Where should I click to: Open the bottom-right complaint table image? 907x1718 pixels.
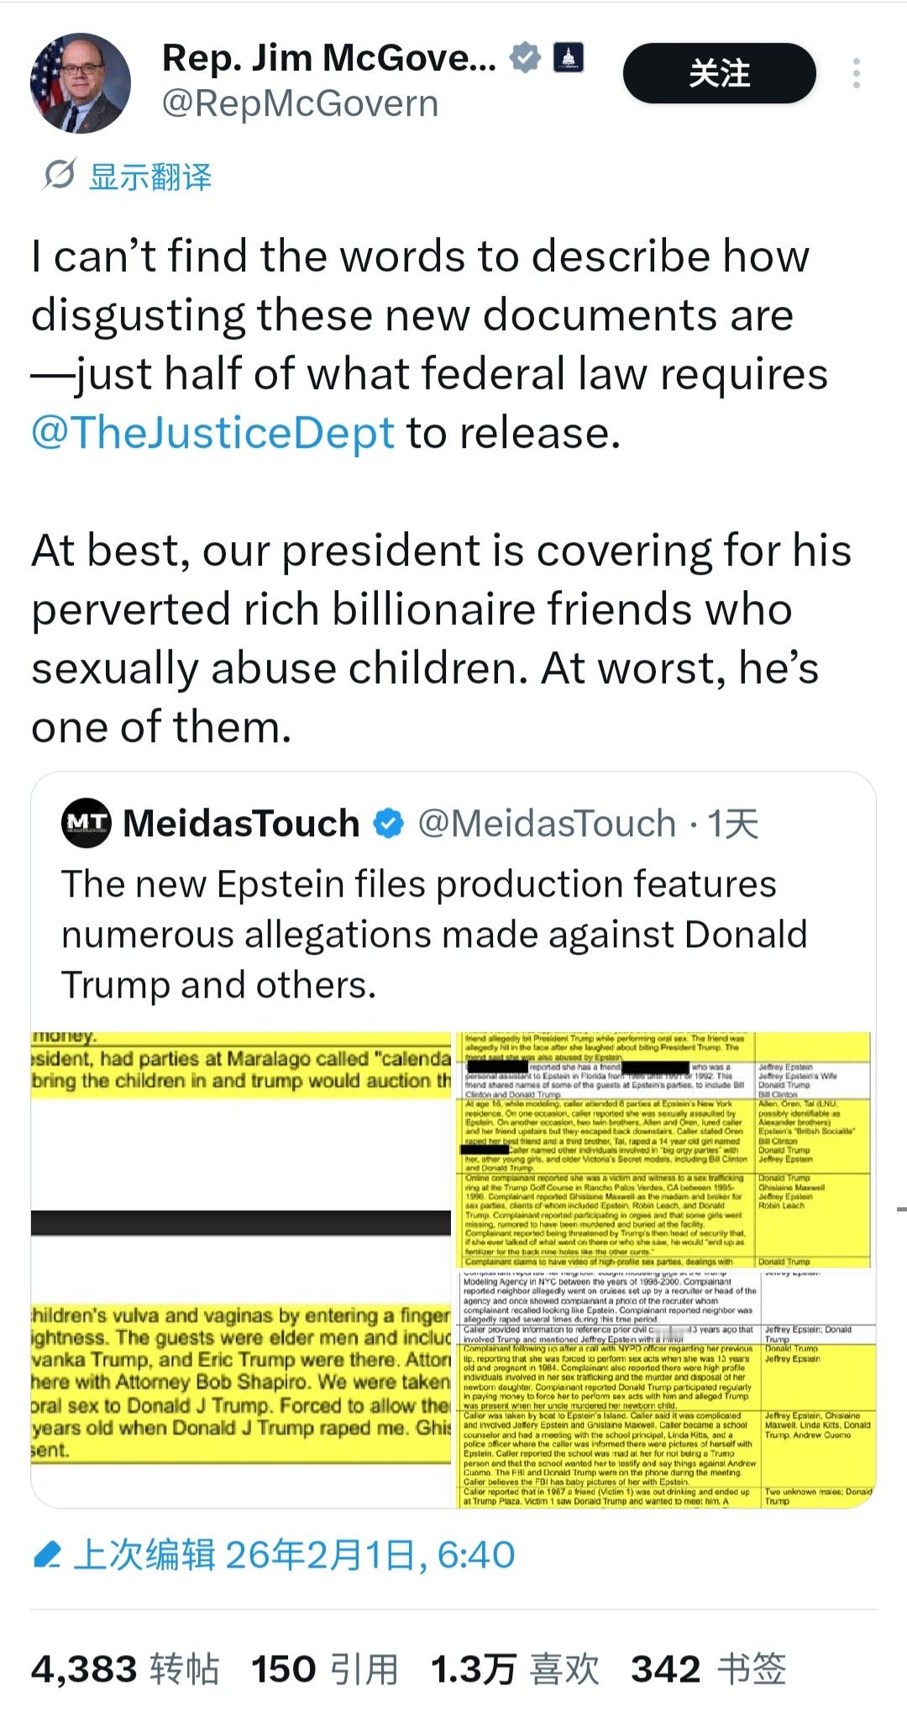[665, 1389]
